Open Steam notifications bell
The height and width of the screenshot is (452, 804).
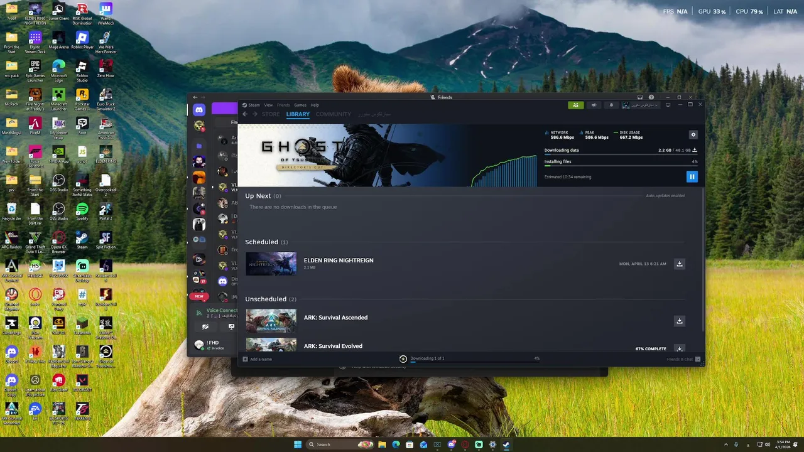point(612,105)
